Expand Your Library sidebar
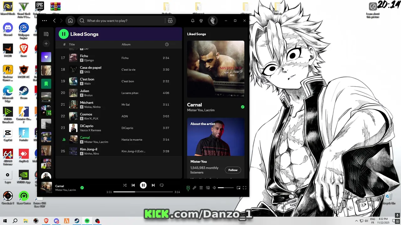 (46, 34)
